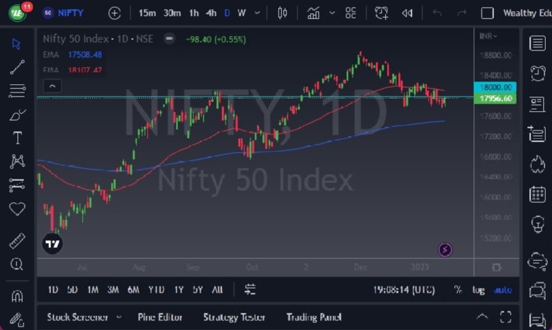Open the candlestick chart type selector
Screen dimensions: 552x330
[282, 13]
